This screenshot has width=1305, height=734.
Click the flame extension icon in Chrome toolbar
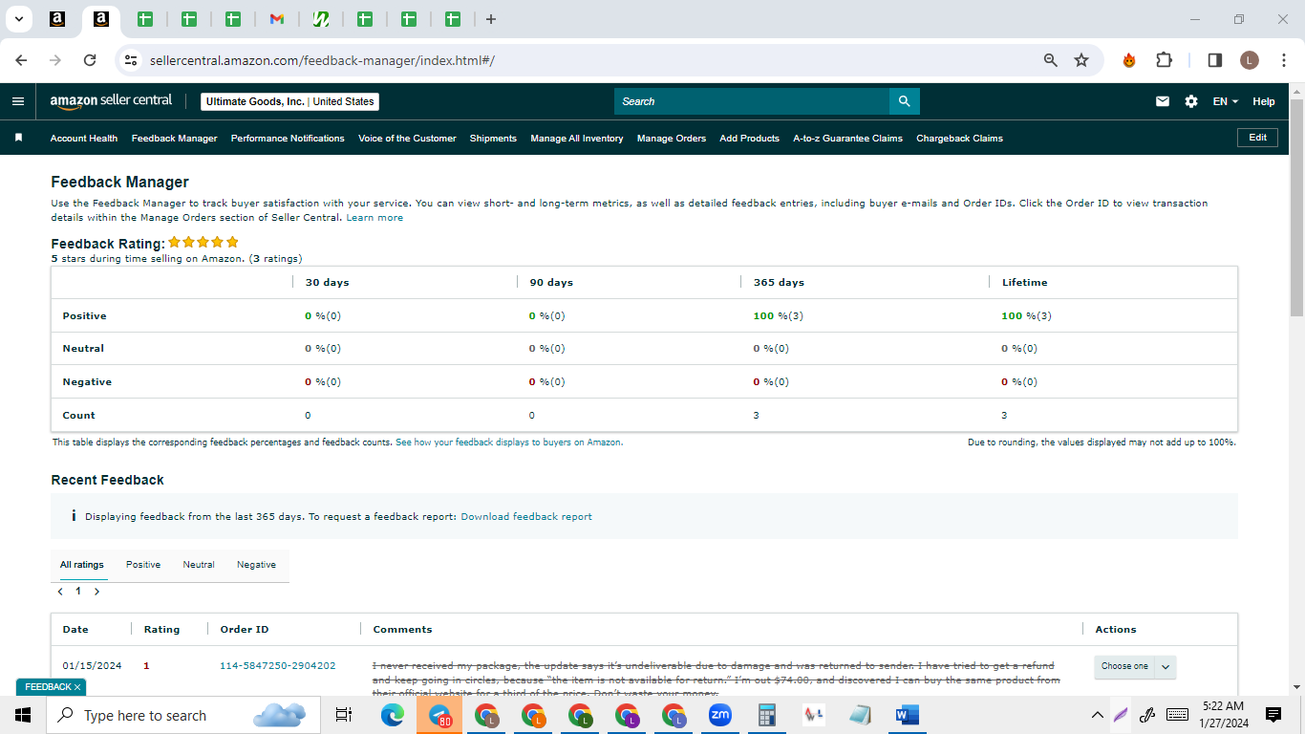coord(1129,60)
